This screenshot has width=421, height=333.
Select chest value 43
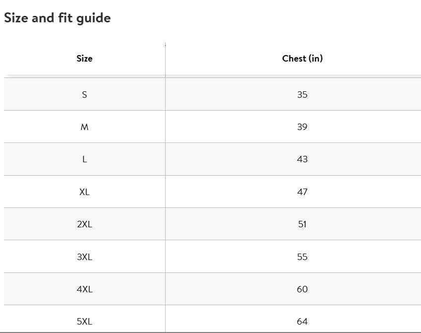(x=302, y=159)
